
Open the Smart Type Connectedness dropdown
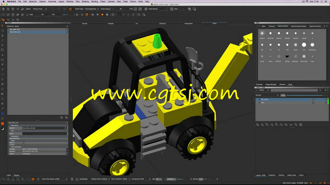pyautogui.click(x=92, y=9)
